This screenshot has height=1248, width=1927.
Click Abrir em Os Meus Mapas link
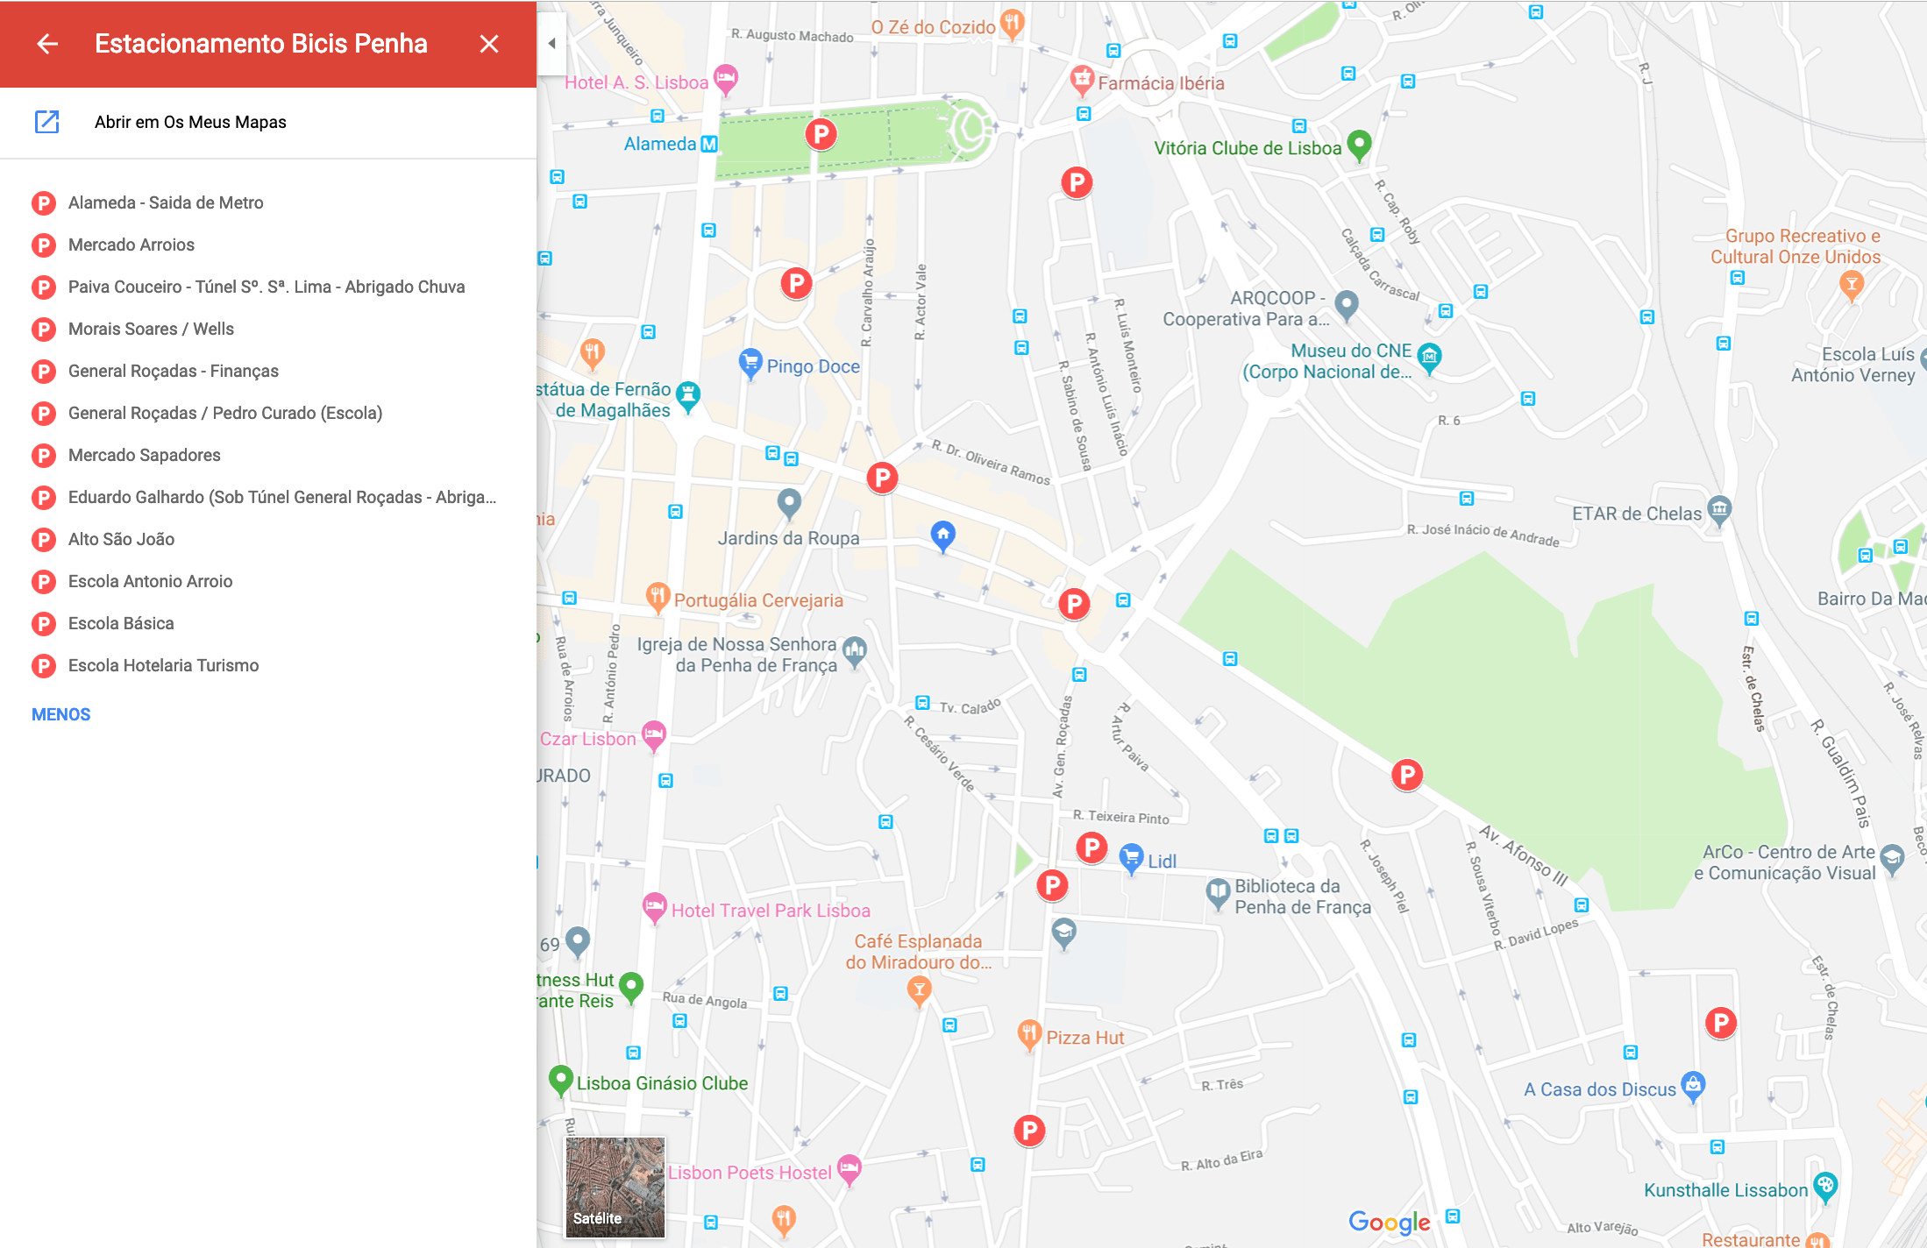pos(190,122)
